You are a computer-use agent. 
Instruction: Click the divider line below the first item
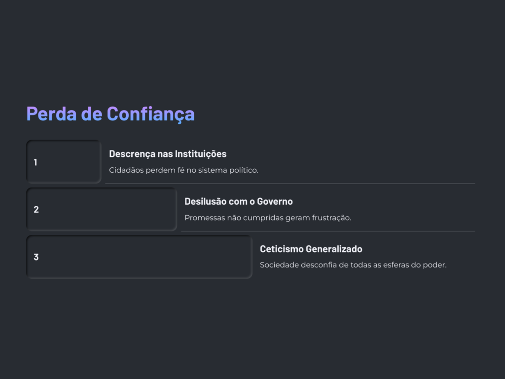pyautogui.click(x=290, y=184)
